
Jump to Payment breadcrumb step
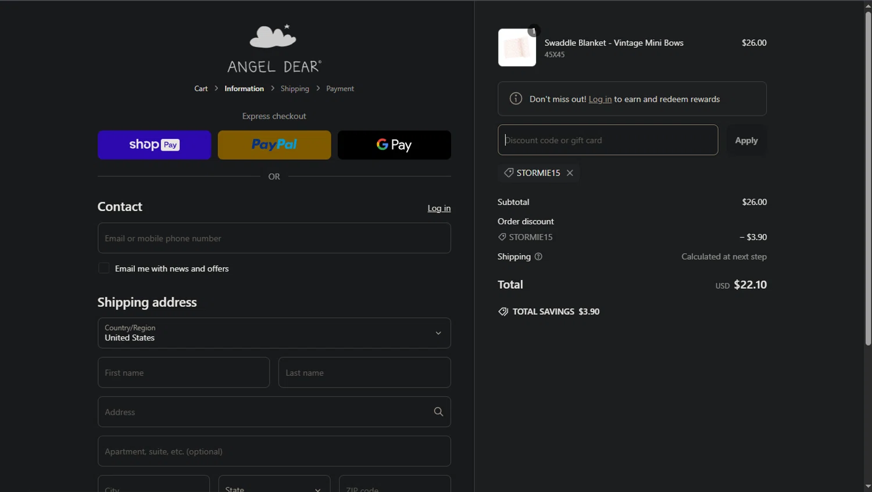(339, 89)
